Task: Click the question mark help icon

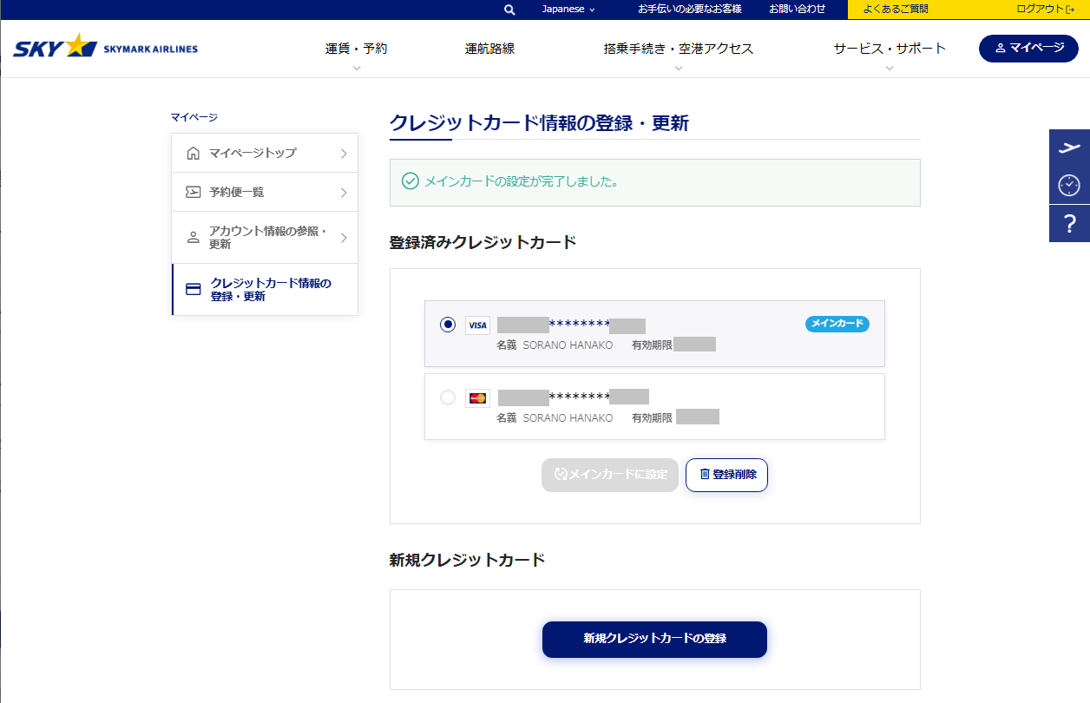Action: (x=1069, y=224)
